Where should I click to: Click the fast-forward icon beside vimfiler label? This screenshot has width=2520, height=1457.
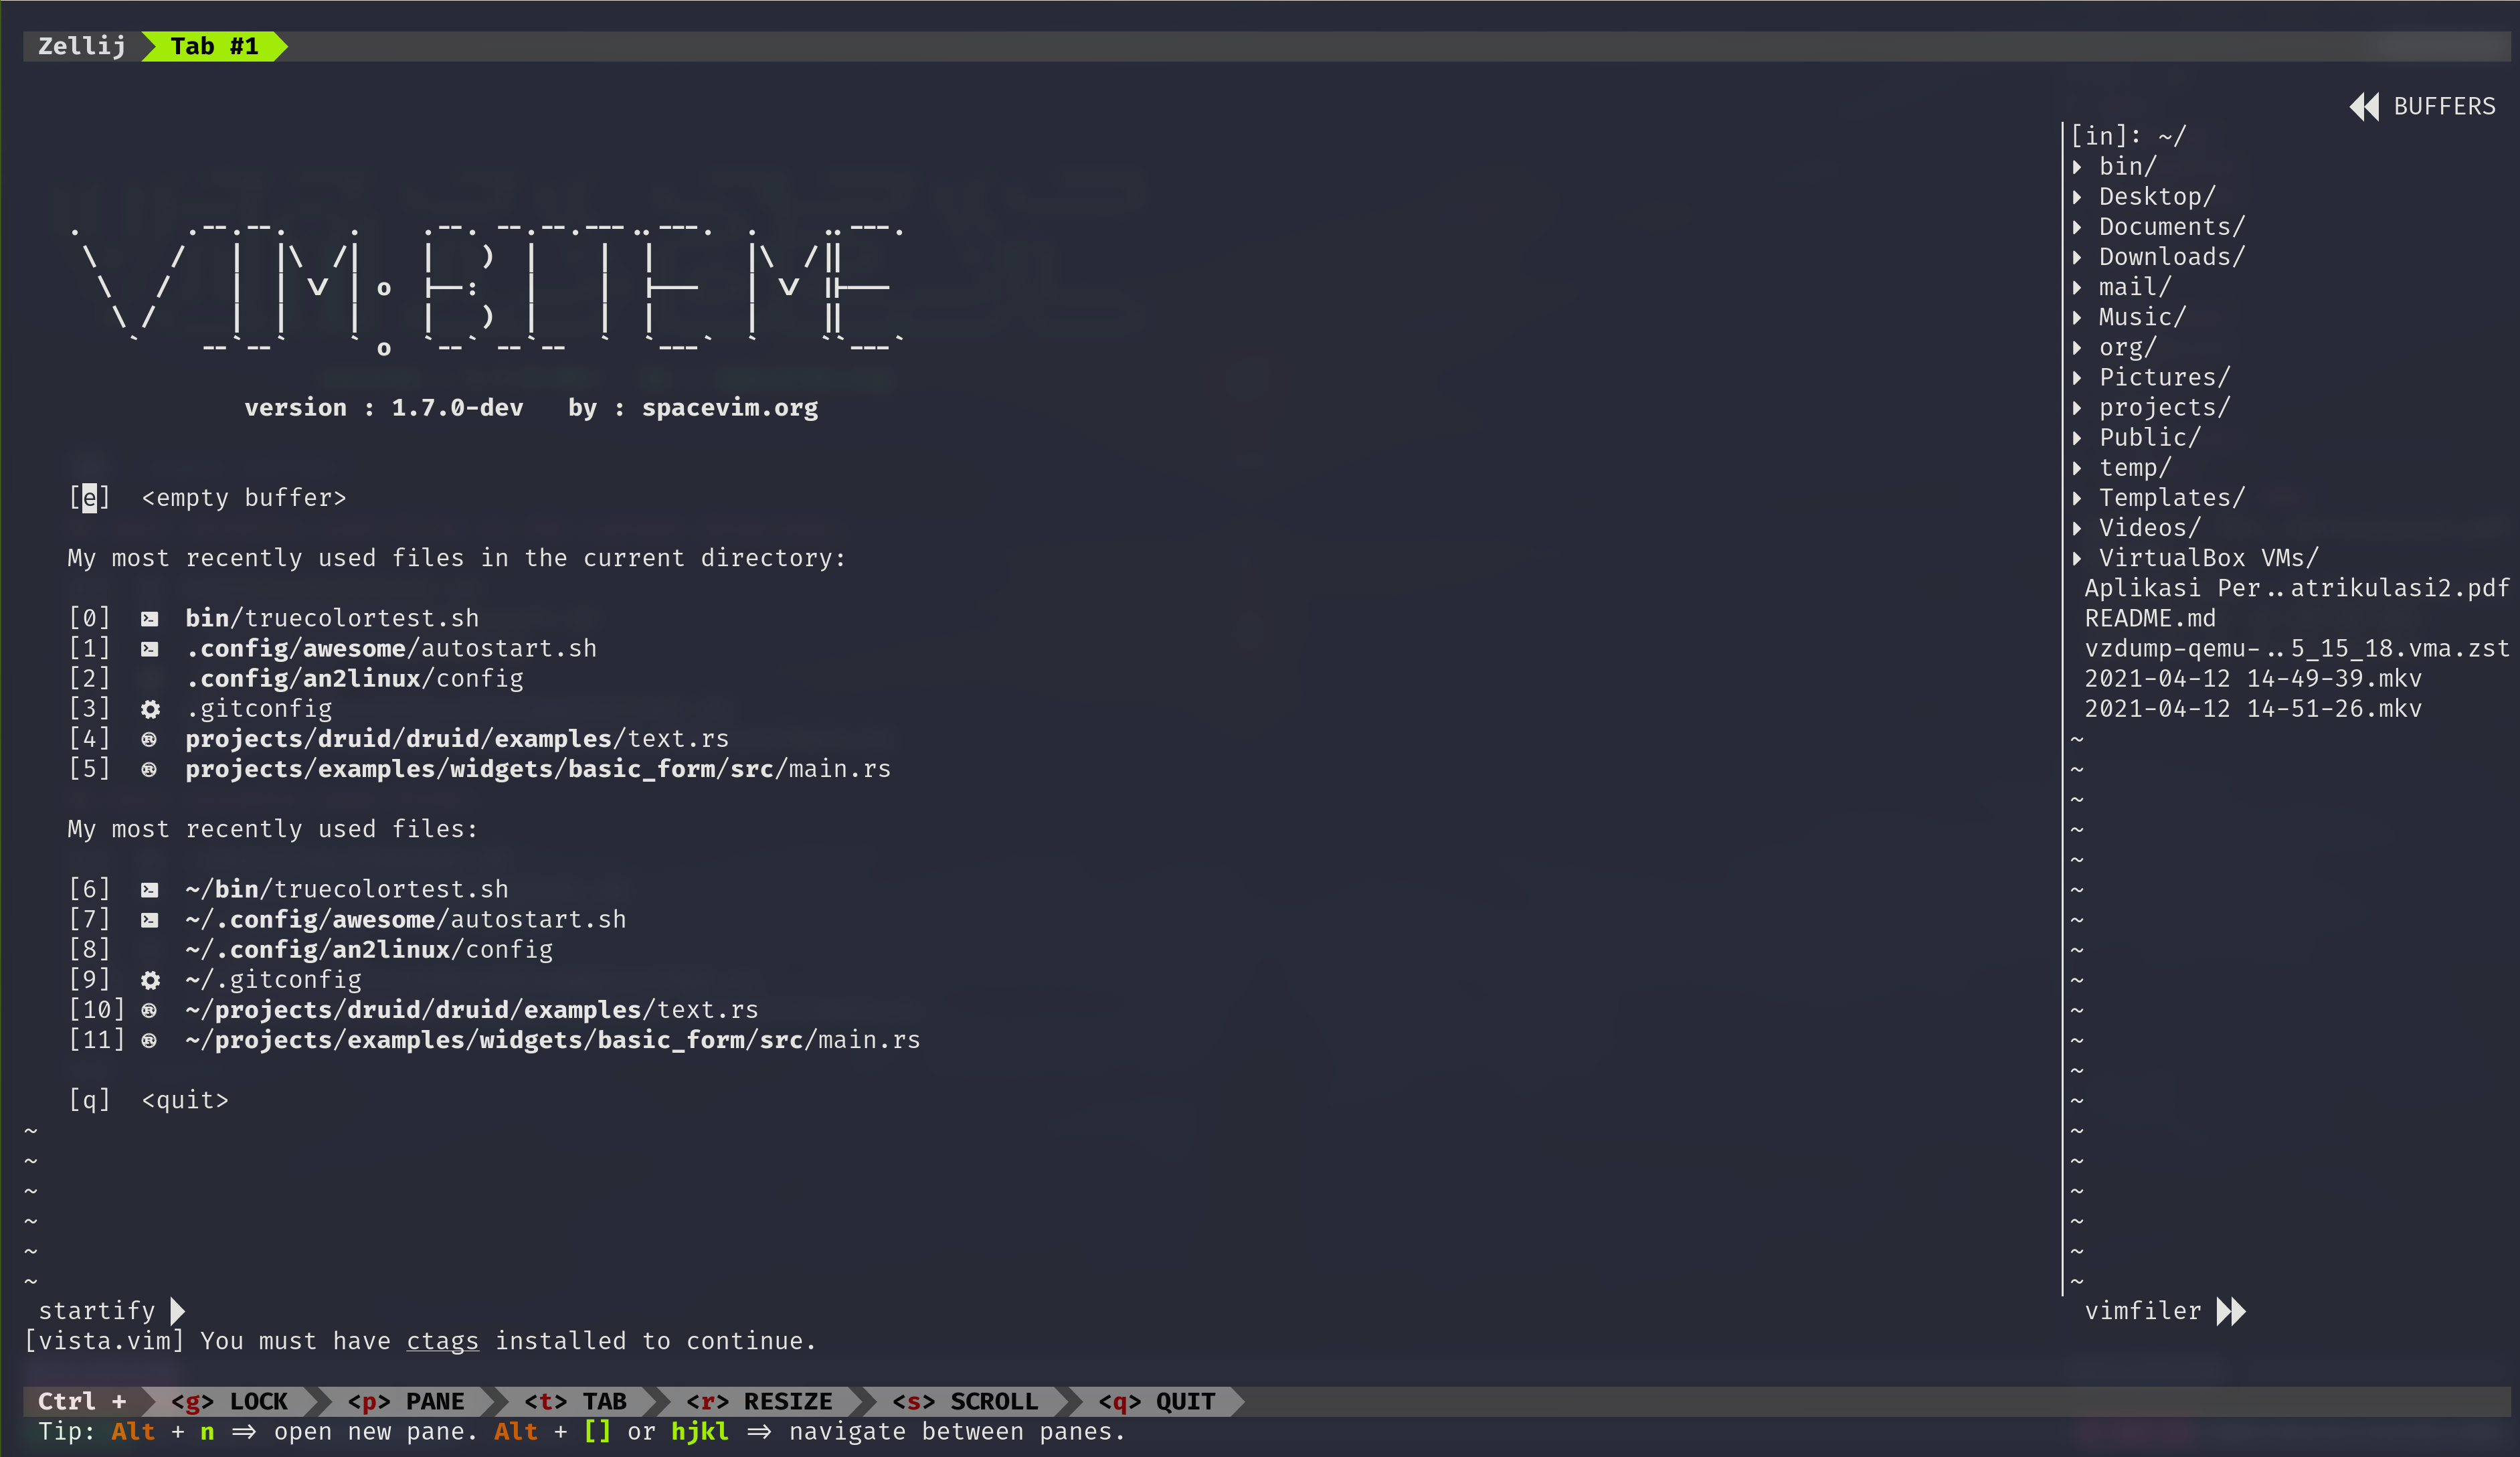point(2231,1311)
